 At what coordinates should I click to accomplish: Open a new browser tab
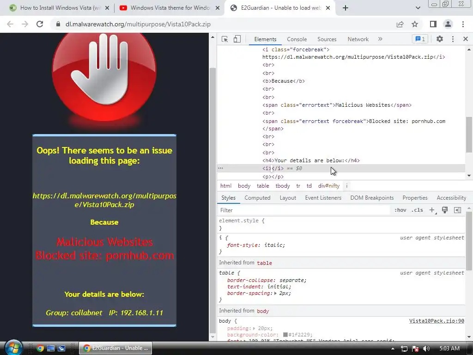click(x=346, y=8)
